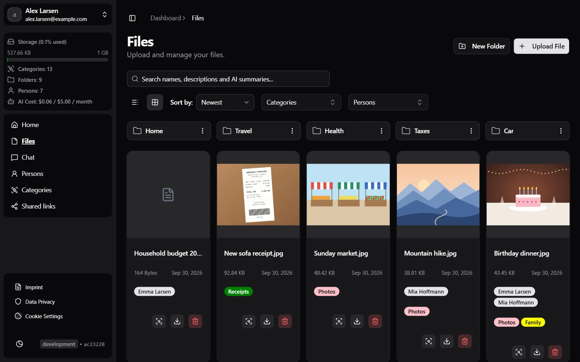The height and width of the screenshot is (362, 580).
Task: Scan Mountain hike.jpg with AI icon
Action: pyautogui.click(x=429, y=341)
